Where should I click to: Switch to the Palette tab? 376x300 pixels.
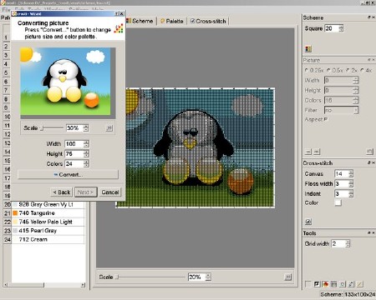(x=172, y=21)
